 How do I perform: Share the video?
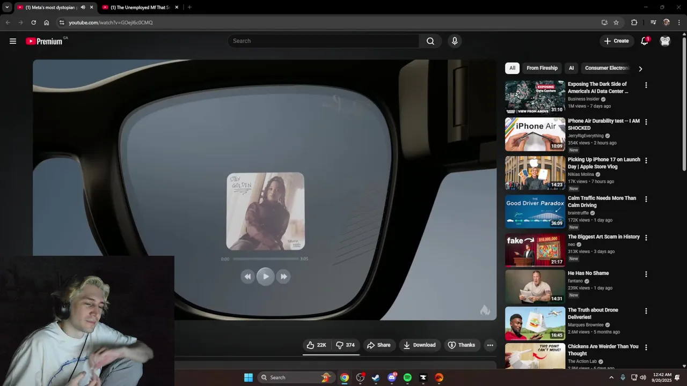378,345
